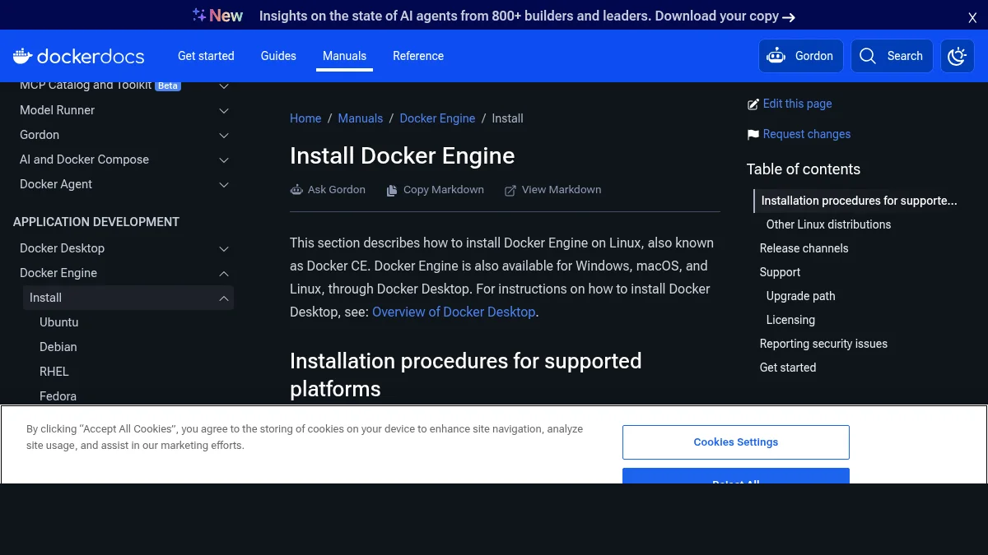Open AI and Docker Compose sidebar item
Viewport: 988px width, 555px height.
click(x=84, y=160)
